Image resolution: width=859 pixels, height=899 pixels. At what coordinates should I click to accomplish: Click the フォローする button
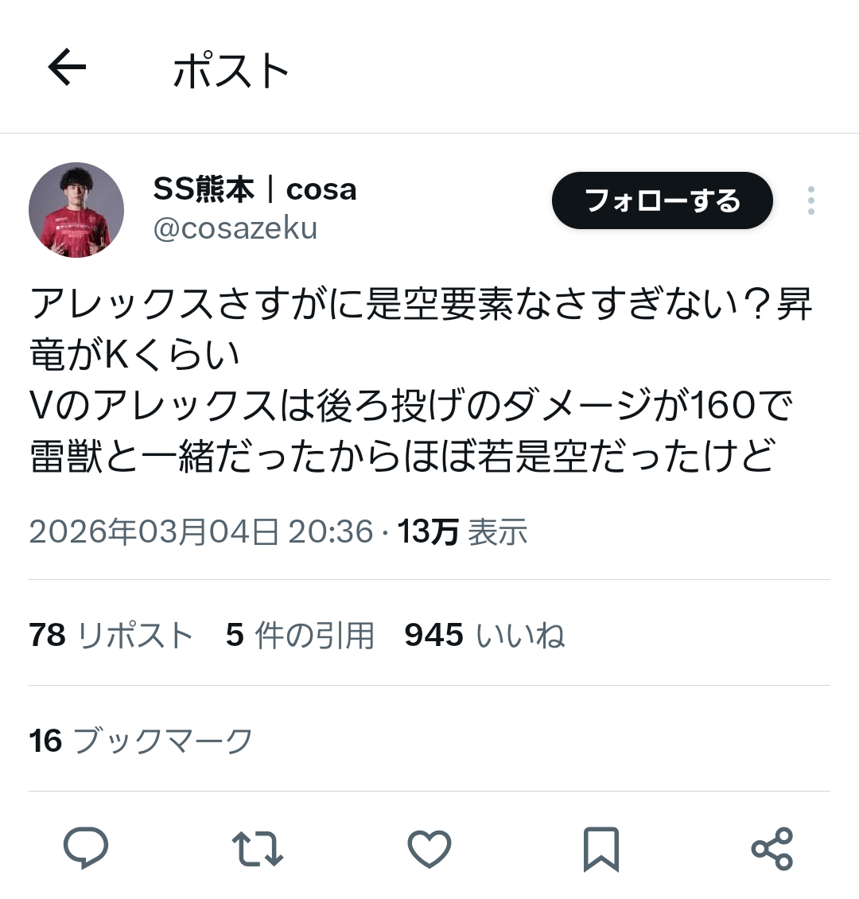pyautogui.click(x=663, y=200)
